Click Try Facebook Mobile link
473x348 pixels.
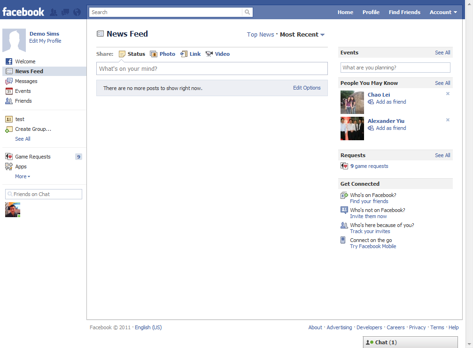click(373, 247)
